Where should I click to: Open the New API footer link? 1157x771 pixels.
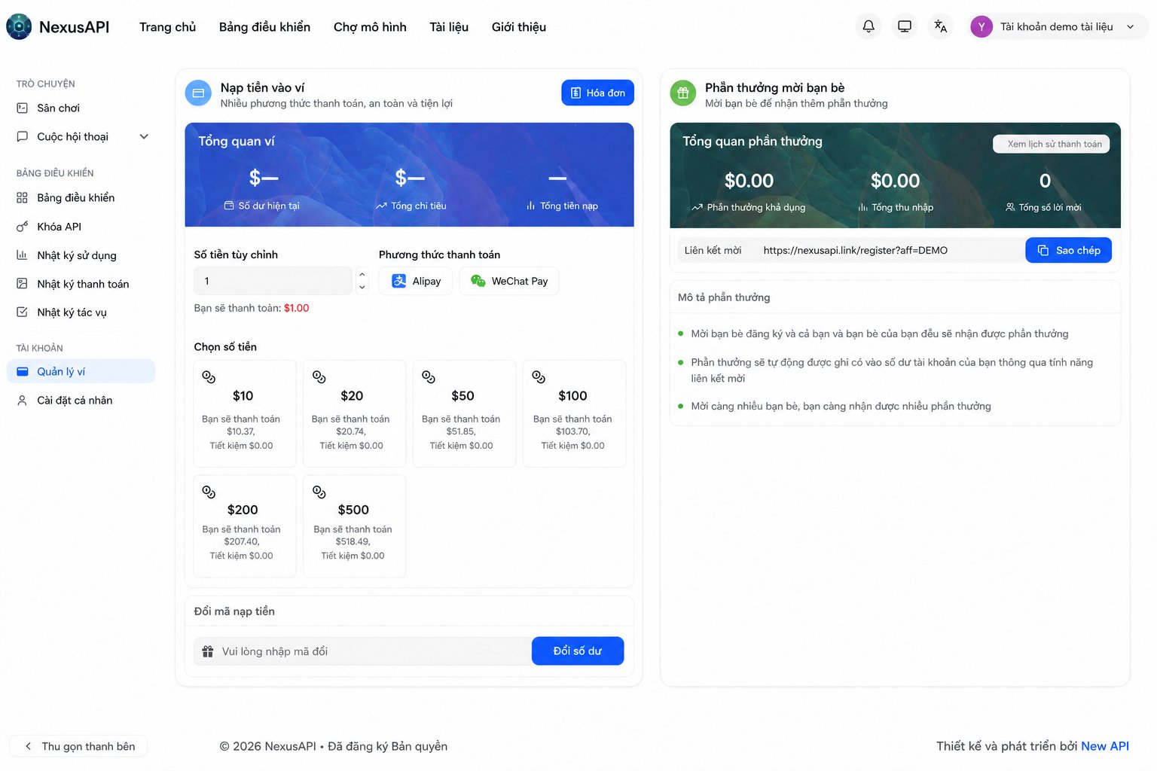1105,746
